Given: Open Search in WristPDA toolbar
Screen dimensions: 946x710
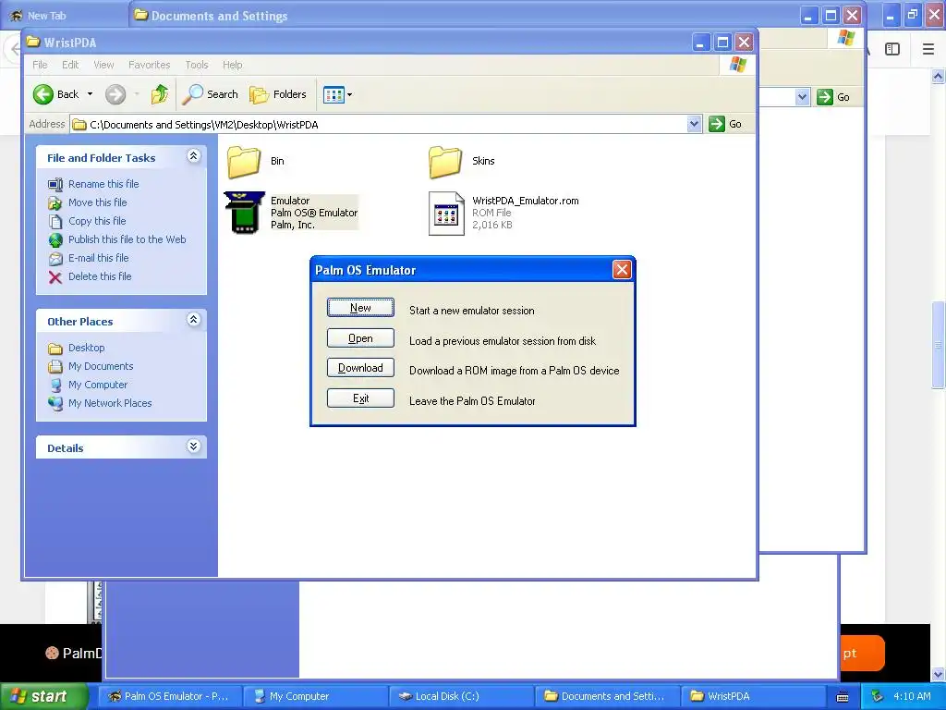Looking at the screenshot, I should point(211,94).
